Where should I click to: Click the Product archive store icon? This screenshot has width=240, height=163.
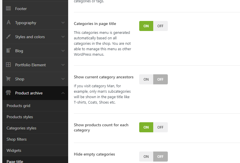point(9,93)
